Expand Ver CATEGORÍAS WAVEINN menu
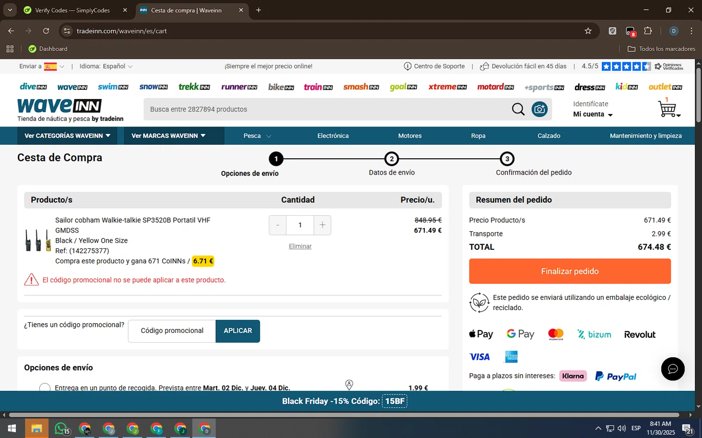The height and width of the screenshot is (438, 702). point(67,136)
